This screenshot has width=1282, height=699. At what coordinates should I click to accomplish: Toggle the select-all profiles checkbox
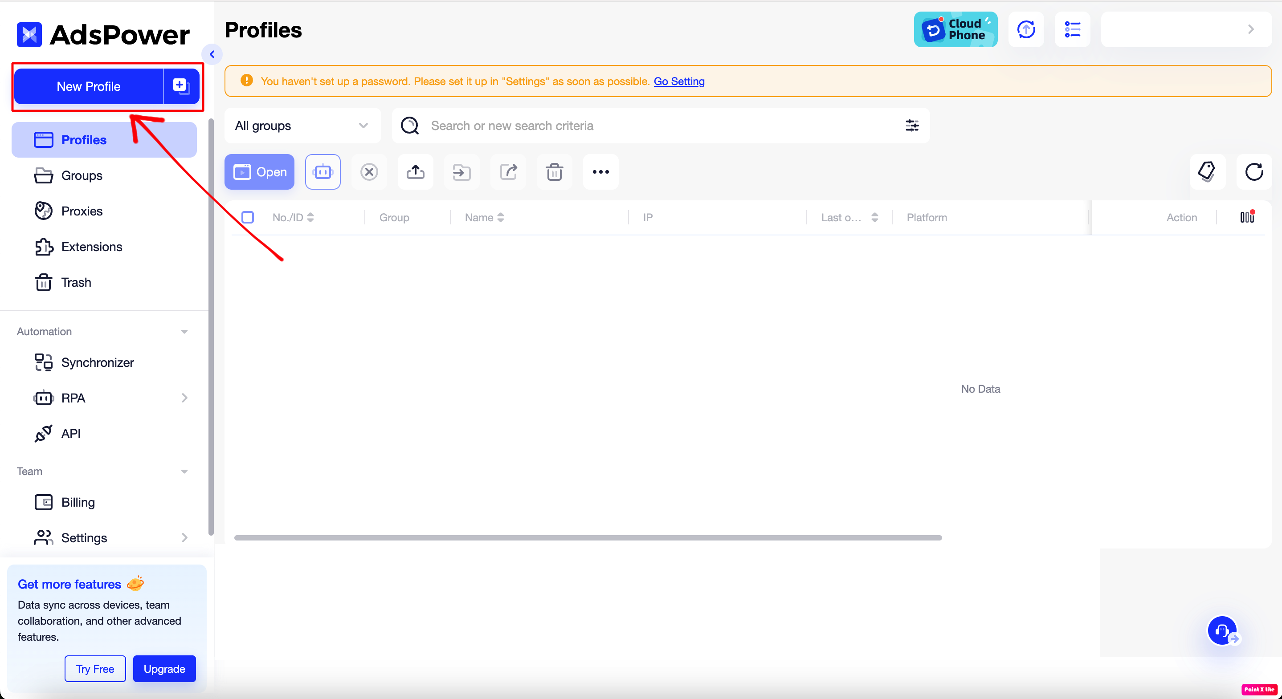pos(247,217)
